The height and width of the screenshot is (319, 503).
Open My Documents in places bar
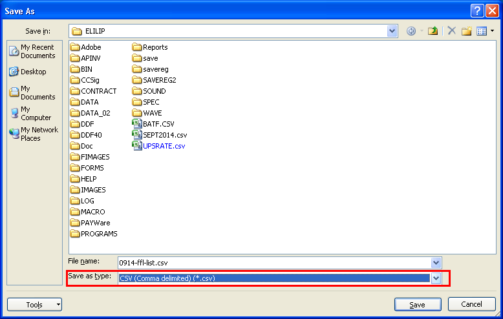tap(32, 92)
